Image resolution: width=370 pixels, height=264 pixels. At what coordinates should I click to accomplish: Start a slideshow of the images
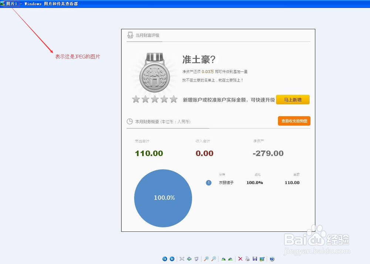[x=196, y=258]
